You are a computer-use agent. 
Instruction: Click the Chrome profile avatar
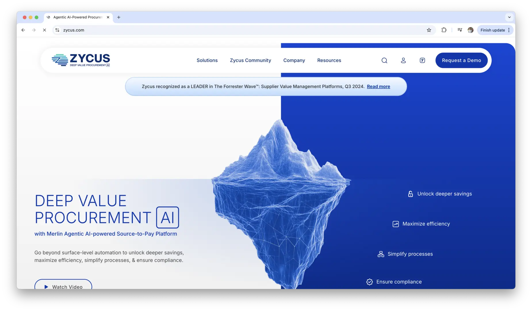pos(470,30)
